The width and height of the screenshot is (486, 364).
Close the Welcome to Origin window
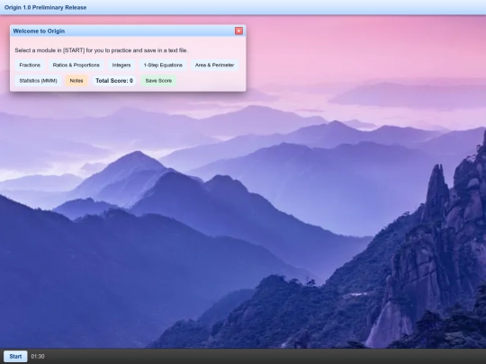238,31
